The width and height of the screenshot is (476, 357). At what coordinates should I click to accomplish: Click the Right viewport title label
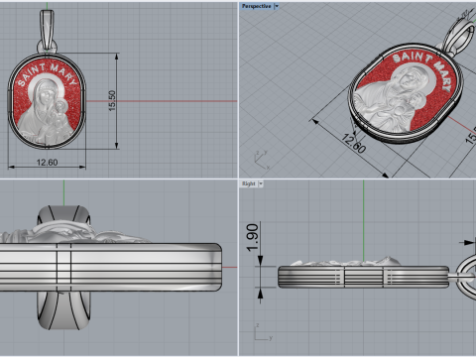coord(248,183)
